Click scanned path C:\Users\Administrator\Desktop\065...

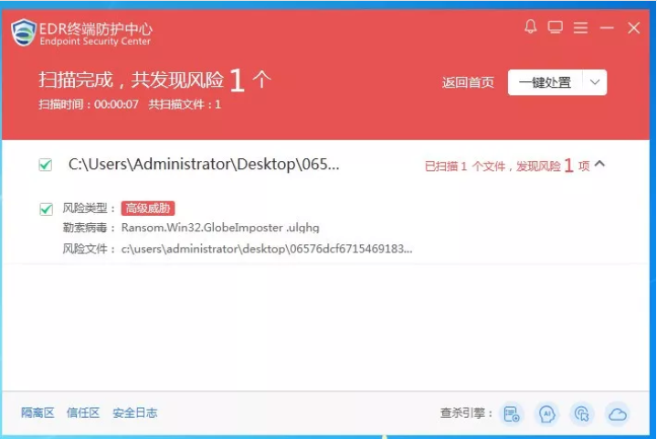(x=204, y=165)
